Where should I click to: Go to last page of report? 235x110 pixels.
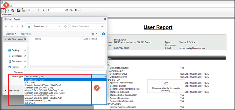pyautogui.click(x=44, y=10)
